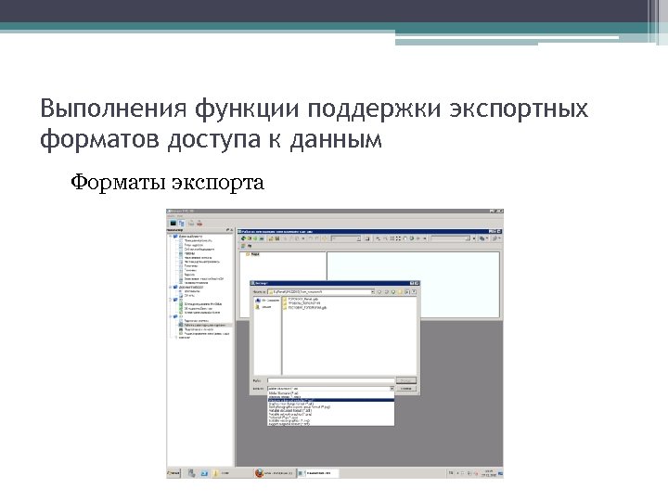Image resolution: width=668 pixels, height=501 pixels.
Task: Click the active application taskbar button
Action: [318, 473]
